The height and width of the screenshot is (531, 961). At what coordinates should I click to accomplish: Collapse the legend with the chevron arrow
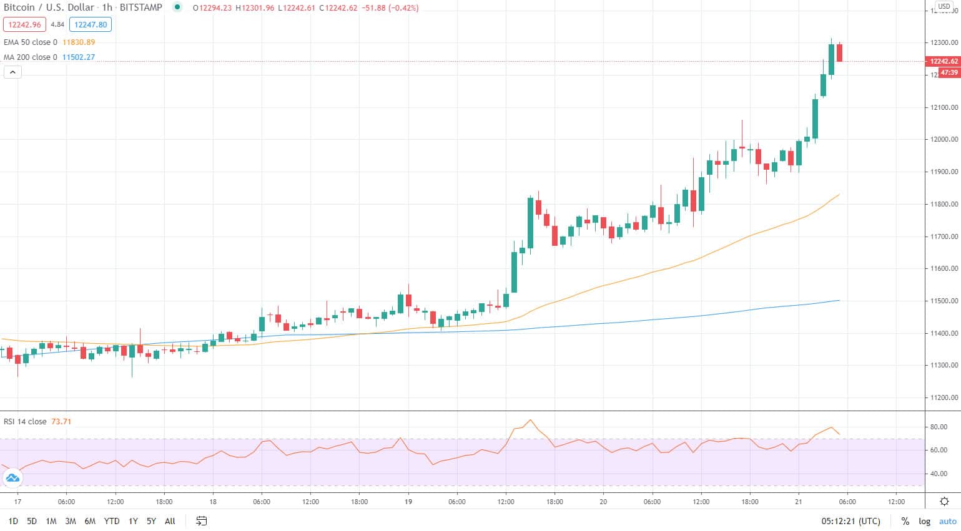pos(12,72)
